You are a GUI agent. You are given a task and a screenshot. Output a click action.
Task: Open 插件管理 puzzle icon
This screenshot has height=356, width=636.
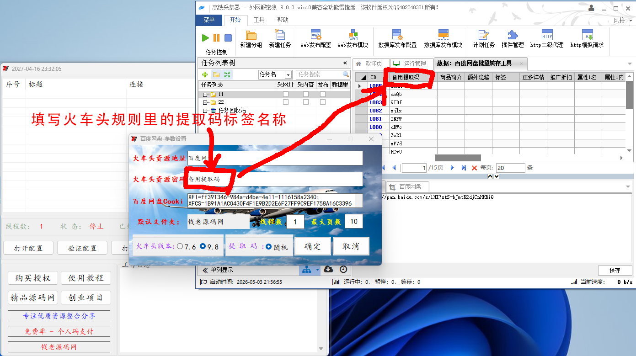[x=513, y=35]
